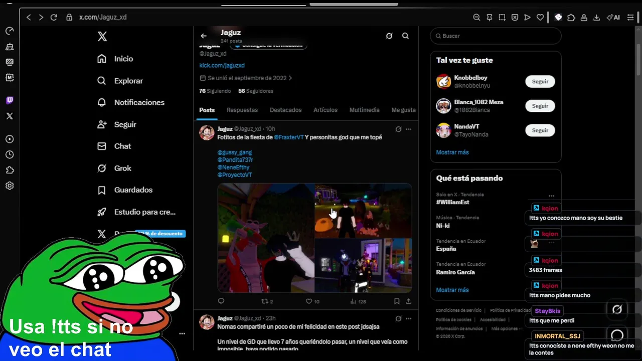The image size is (642, 361).
Task: Switch to the Posts tab
Action: click(207, 110)
